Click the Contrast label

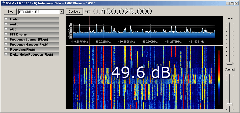230,69
